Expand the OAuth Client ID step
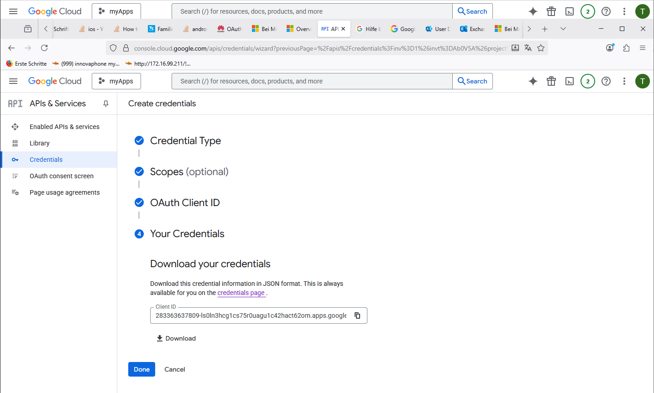The height and width of the screenshot is (393, 654). click(185, 203)
